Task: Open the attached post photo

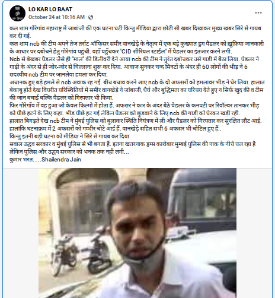Action: (x=137, y=233)
